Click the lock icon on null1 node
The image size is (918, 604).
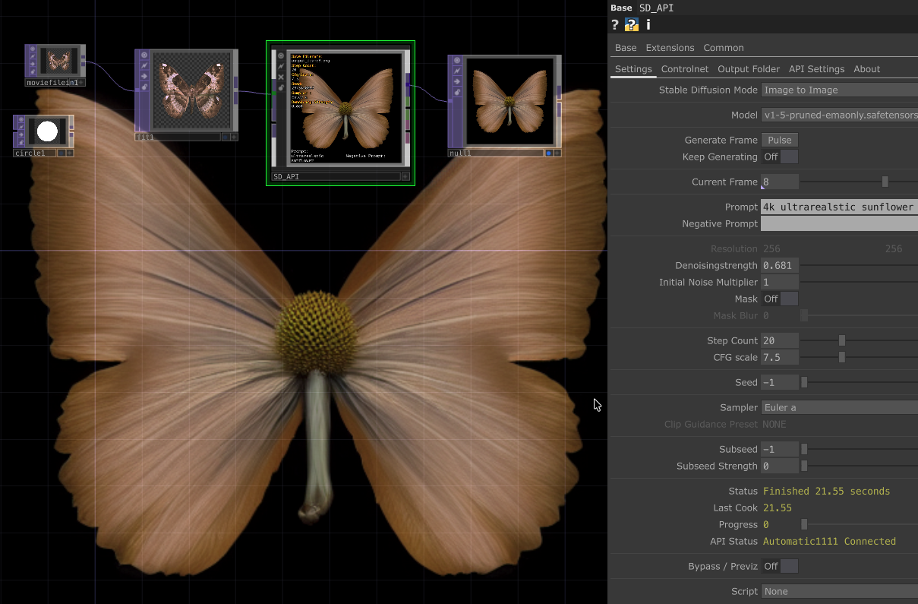(x=456, y=92)
